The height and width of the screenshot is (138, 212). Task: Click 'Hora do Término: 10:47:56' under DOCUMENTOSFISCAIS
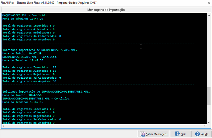point(23,60)
